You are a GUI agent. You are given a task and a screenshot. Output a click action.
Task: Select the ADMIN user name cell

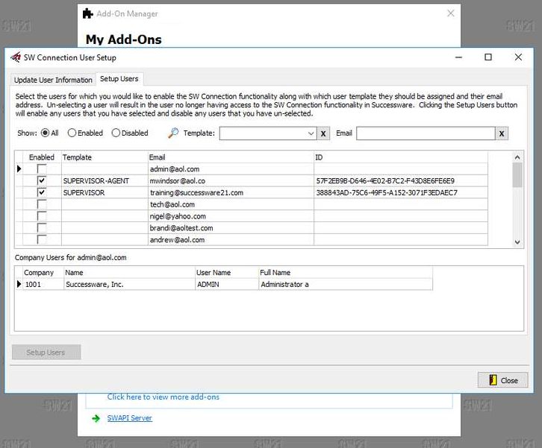227,285
